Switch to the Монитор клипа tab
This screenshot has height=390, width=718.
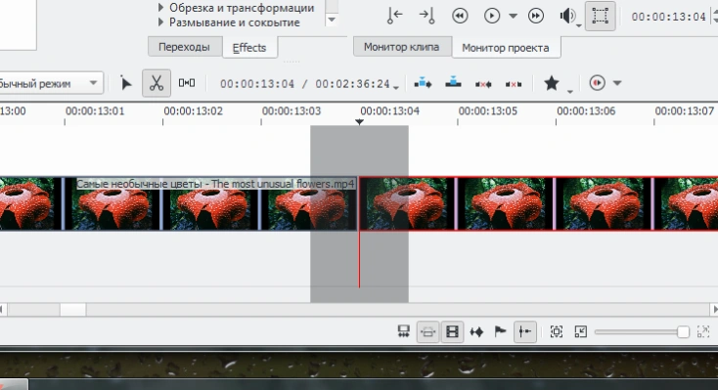402,47
